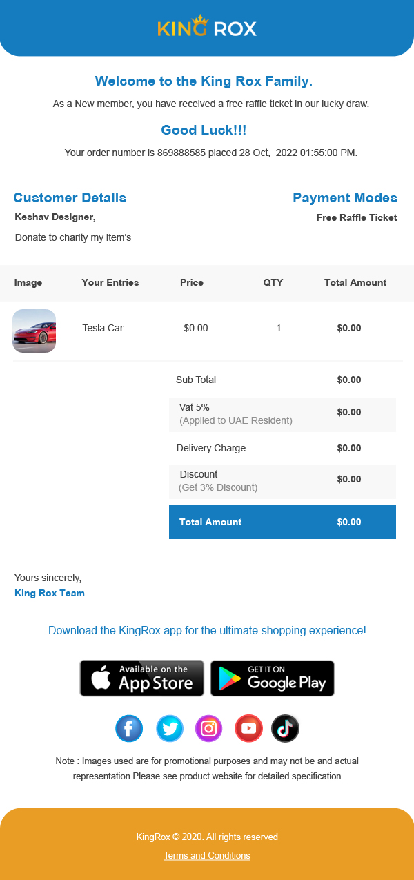414x880 pixels.
Task: Open the Instagram social icon
Action: (209, 729)
